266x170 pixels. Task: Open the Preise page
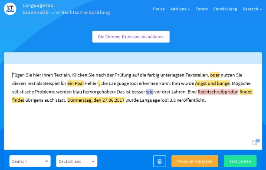pos(159,9)
